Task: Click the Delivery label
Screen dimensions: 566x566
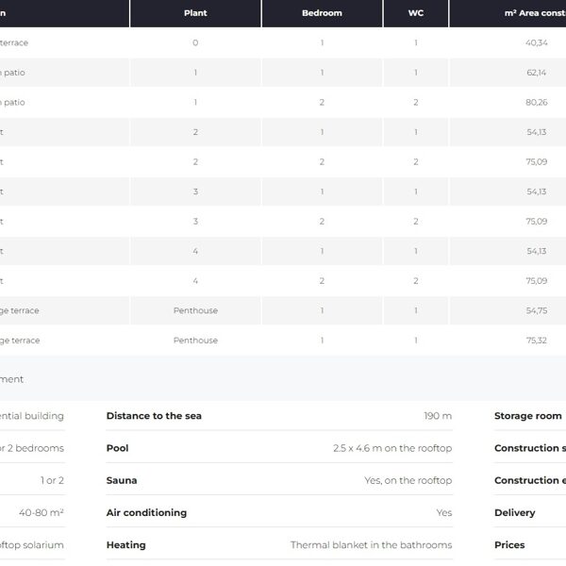Action: [514, 512]
